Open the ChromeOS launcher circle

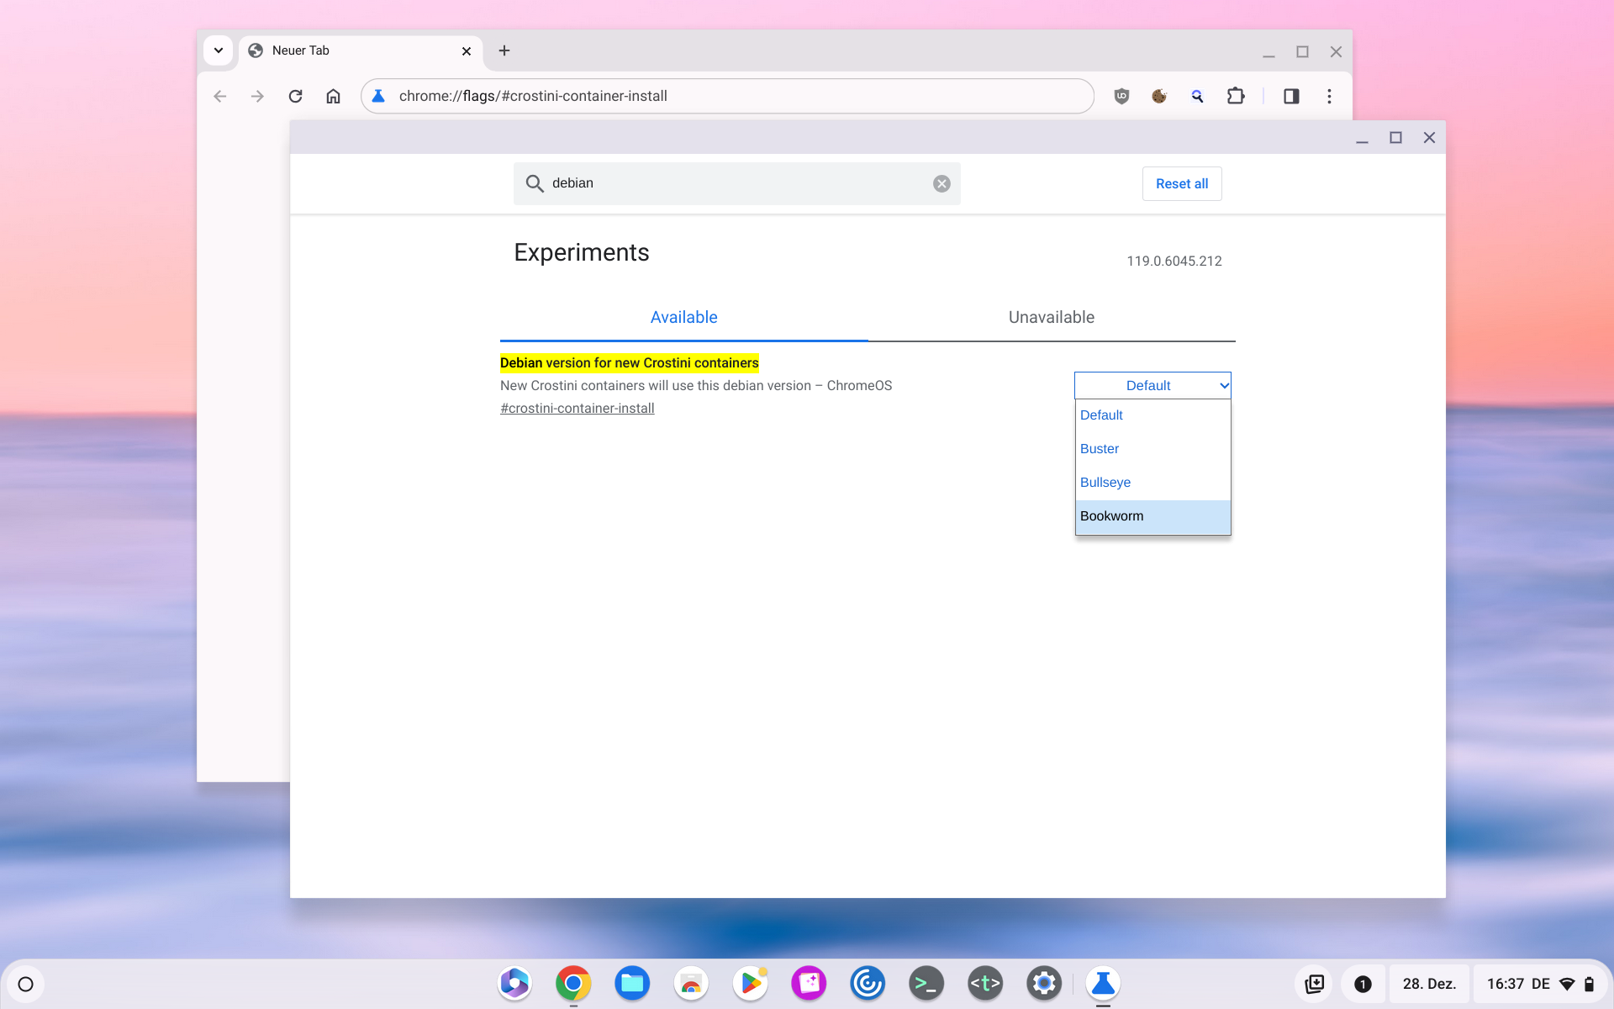click(25, 984)
